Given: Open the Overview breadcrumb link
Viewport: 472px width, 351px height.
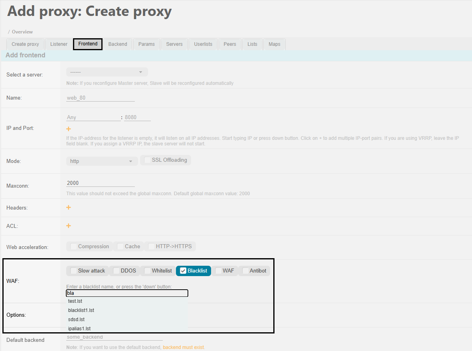Looking at the screenshot, I should point(22,31).
